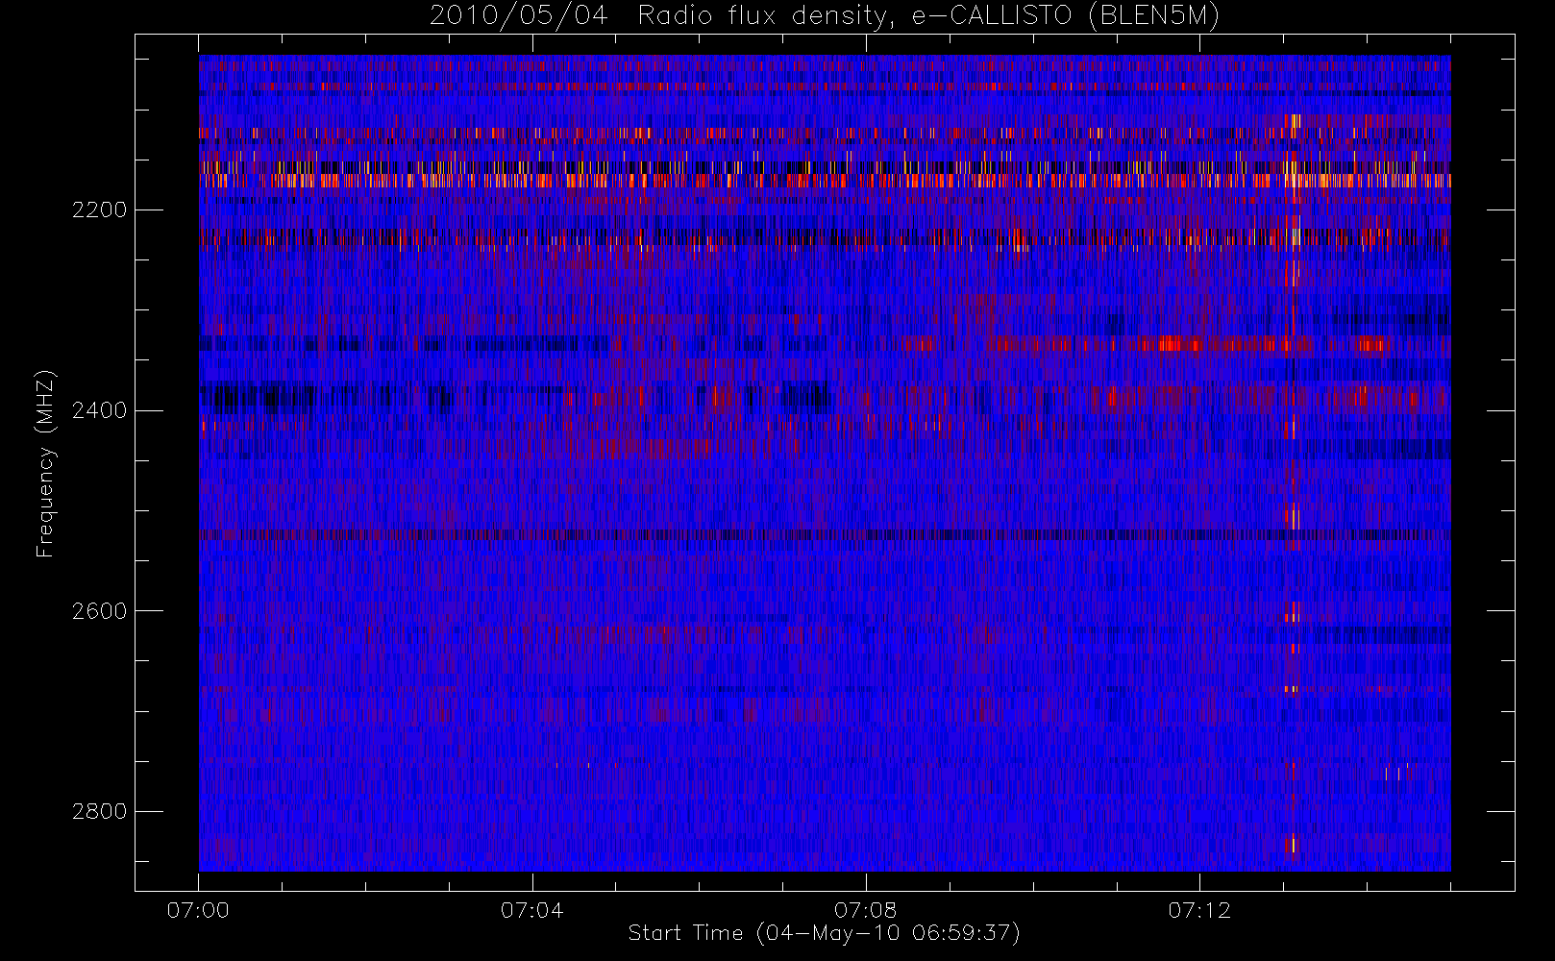Click the 2400 frequency tick label
This screenshot has width=1555, height=961.
(99, 411)
